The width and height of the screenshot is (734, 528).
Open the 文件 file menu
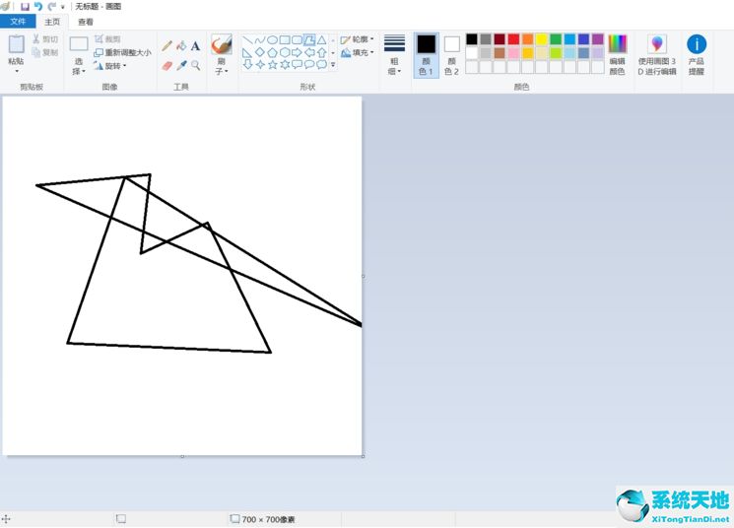coord(18,22)
